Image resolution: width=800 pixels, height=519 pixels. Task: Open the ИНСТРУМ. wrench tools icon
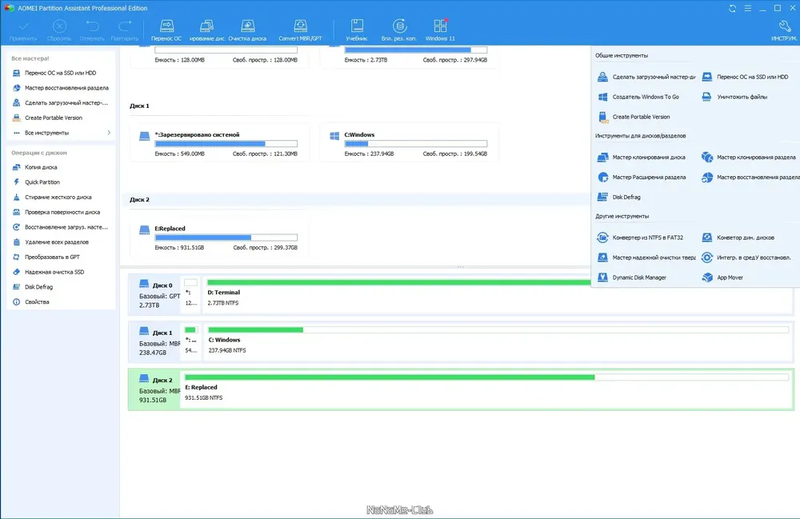click(784, 30)
